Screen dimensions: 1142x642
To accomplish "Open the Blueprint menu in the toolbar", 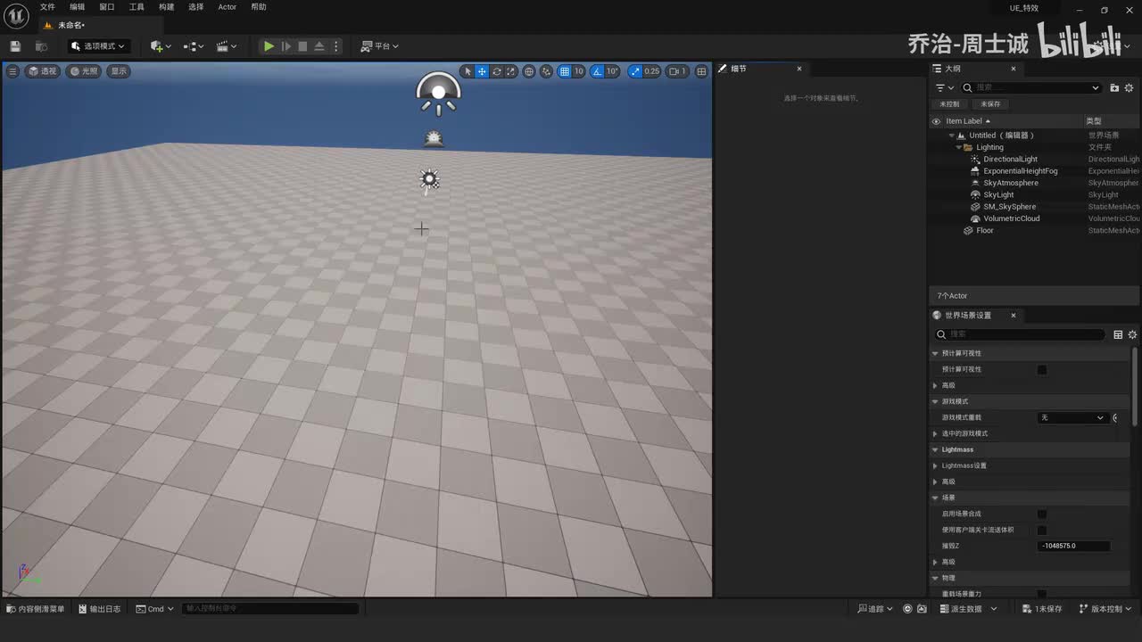I will click(x=194, y=46).
